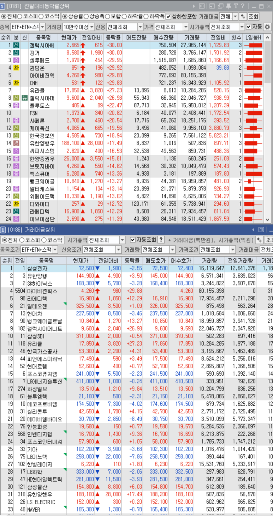Viewport: 273px width, 516px height.
Task: Click the small left-arrow icon in 0186 title bar
Action: pos(253,229)
